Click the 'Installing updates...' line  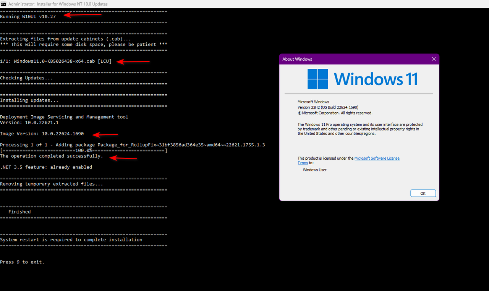click(x=29, y=100)
